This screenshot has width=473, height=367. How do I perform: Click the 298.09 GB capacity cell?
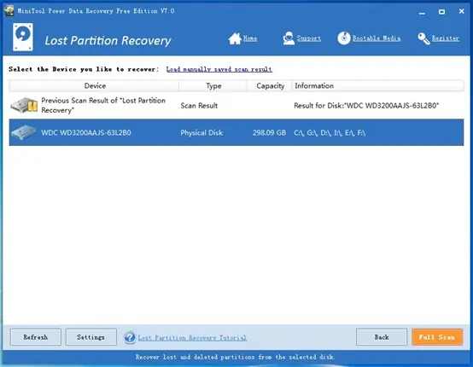tap(269, 132)
